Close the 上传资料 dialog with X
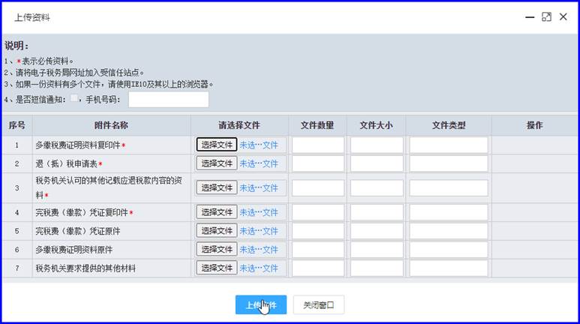Viewport: 580px width, 324px height. pyautogui.click(x=563, y=16)
